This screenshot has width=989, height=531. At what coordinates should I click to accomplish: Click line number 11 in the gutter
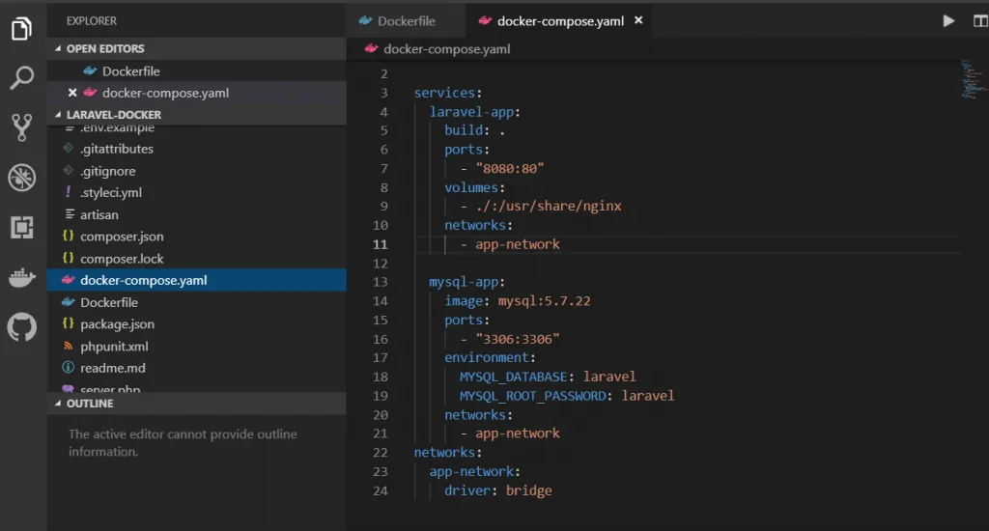[380, 244]
